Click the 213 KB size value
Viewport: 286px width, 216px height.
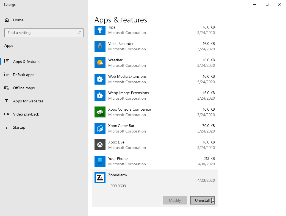[x=209, y=159]
